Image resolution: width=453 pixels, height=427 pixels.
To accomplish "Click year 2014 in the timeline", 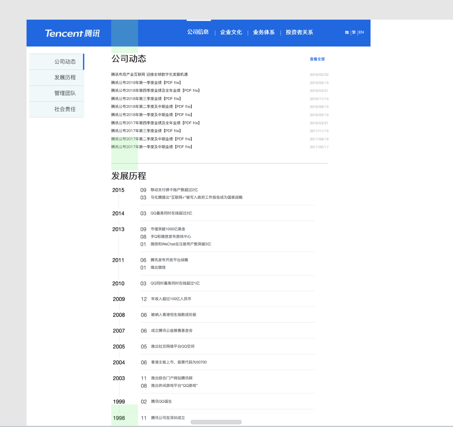I will (x=118, y=213).
